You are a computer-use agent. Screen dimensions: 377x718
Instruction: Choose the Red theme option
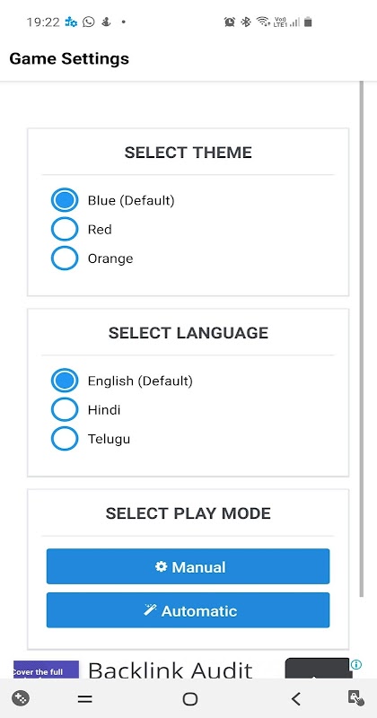[65, 230]
